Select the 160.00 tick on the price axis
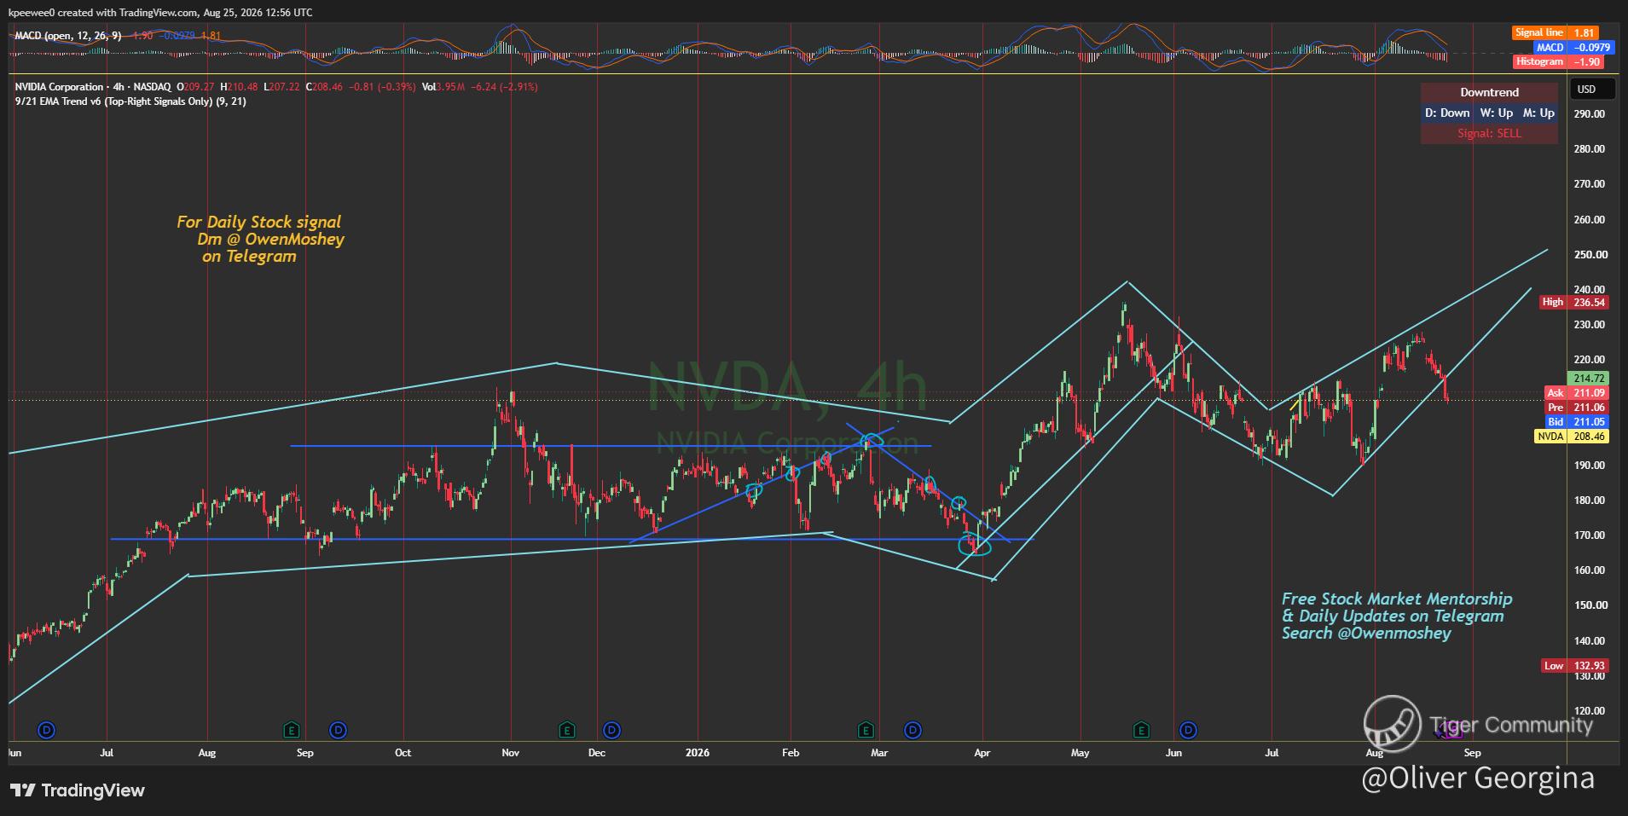The image size is (1628, 816). (x=1590, y=570)
